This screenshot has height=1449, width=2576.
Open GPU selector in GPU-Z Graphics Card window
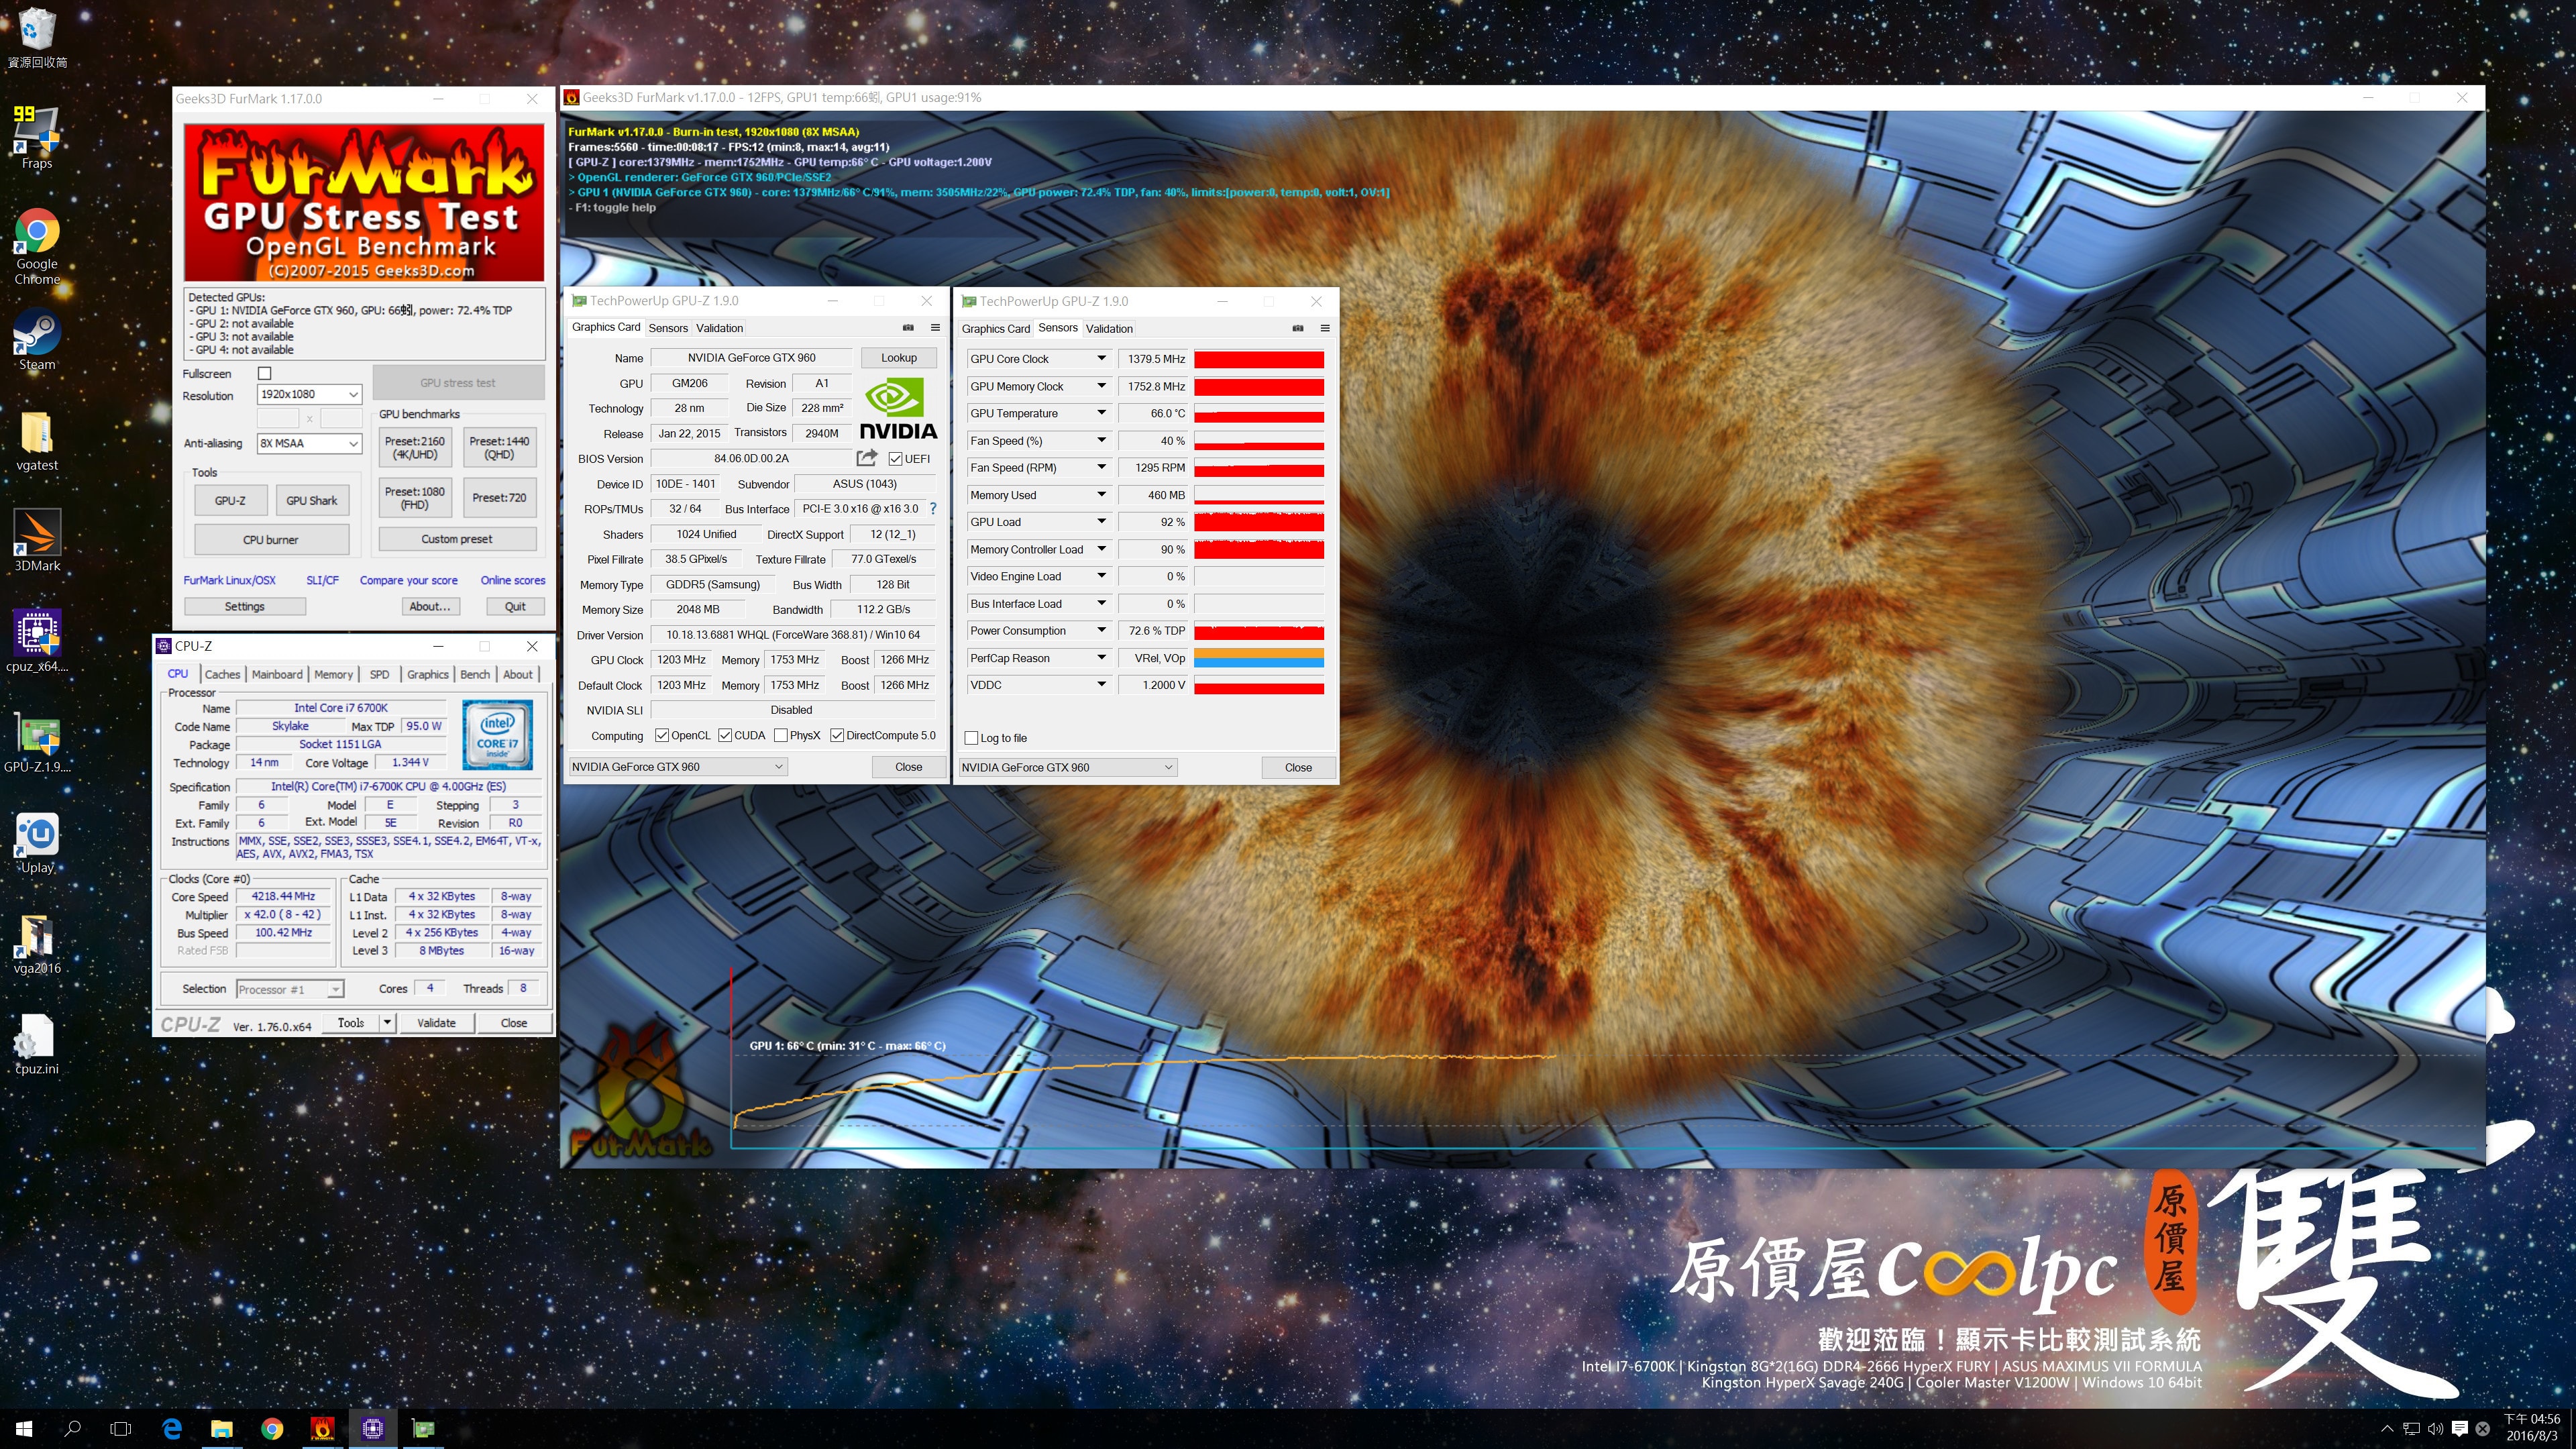pyautogui.click(x=678, y=767)
